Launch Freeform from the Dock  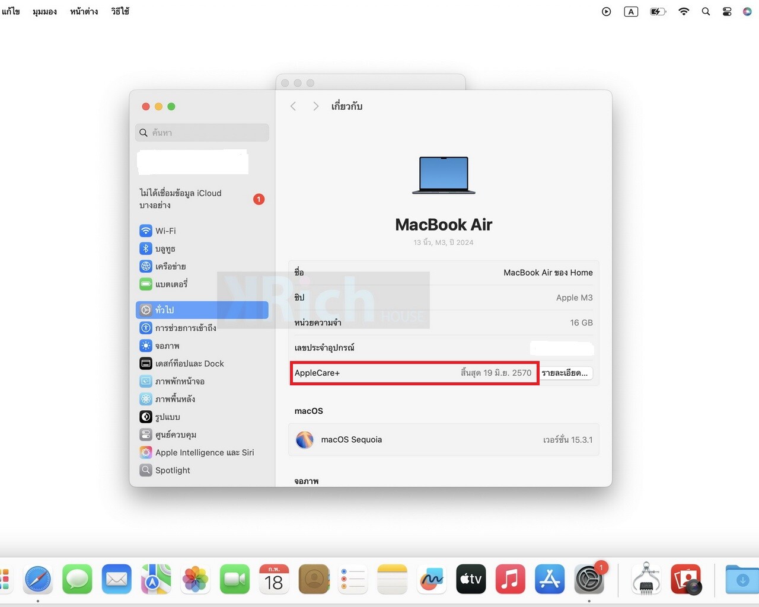pos(432,579)
